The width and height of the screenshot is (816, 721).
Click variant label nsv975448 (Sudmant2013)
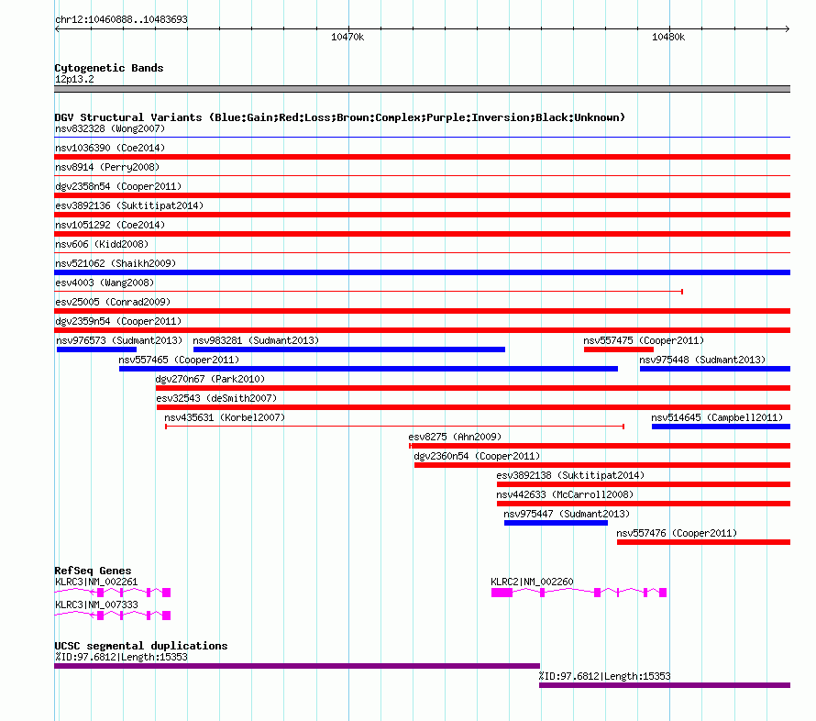[702, 360]
